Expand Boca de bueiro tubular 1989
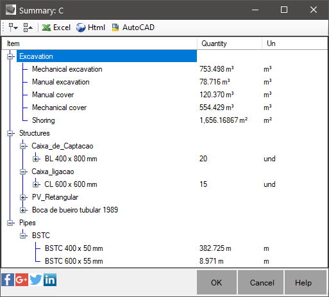This screenshot has height=297, width=329. point(23,210)
